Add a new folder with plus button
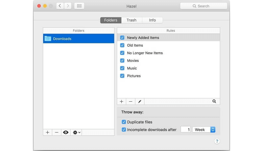263x151 pixels. 48,132
